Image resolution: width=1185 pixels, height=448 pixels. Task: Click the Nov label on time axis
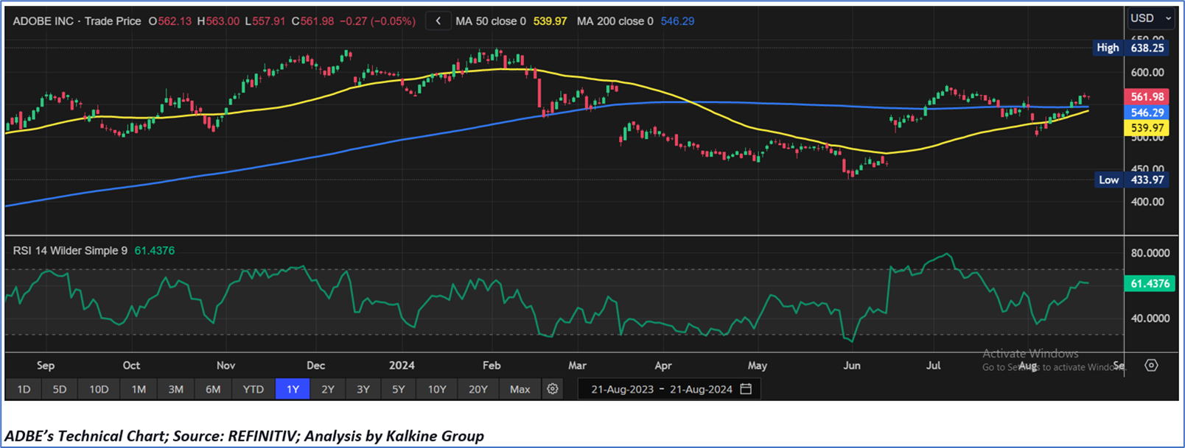coord(226,365)
